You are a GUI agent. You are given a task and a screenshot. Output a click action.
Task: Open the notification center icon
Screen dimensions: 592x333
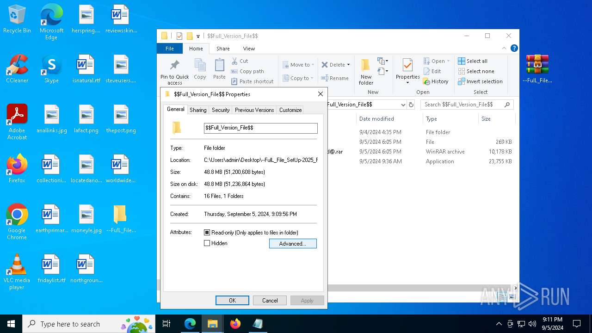point(577,324)
